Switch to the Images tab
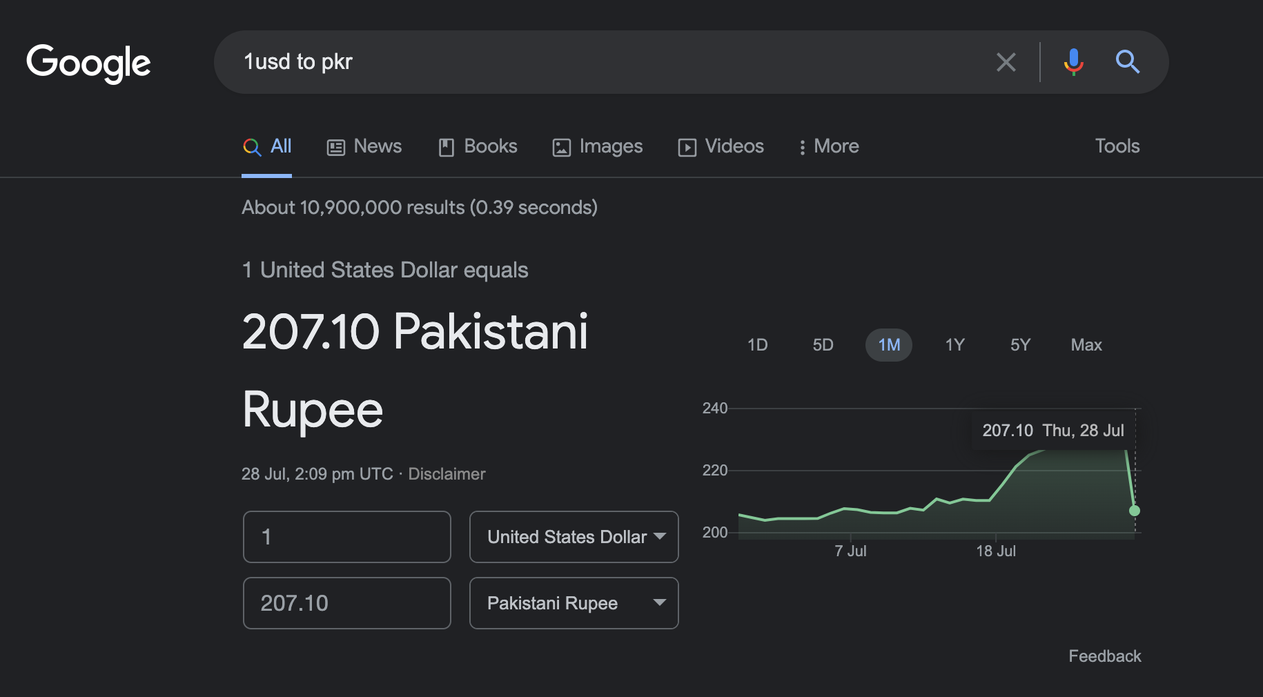 point(598,146)
